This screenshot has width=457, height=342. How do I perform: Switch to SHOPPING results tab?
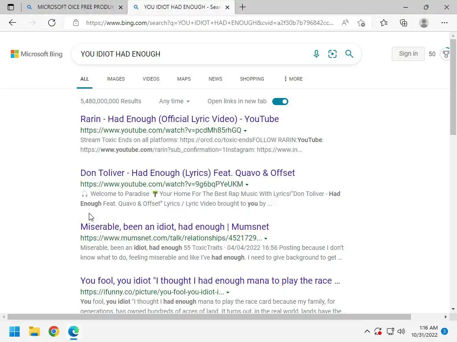(252, 79)
